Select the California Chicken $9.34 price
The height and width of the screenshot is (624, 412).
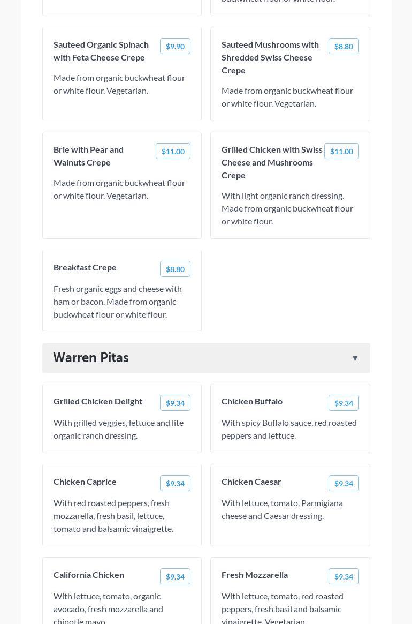pos(175,577)
